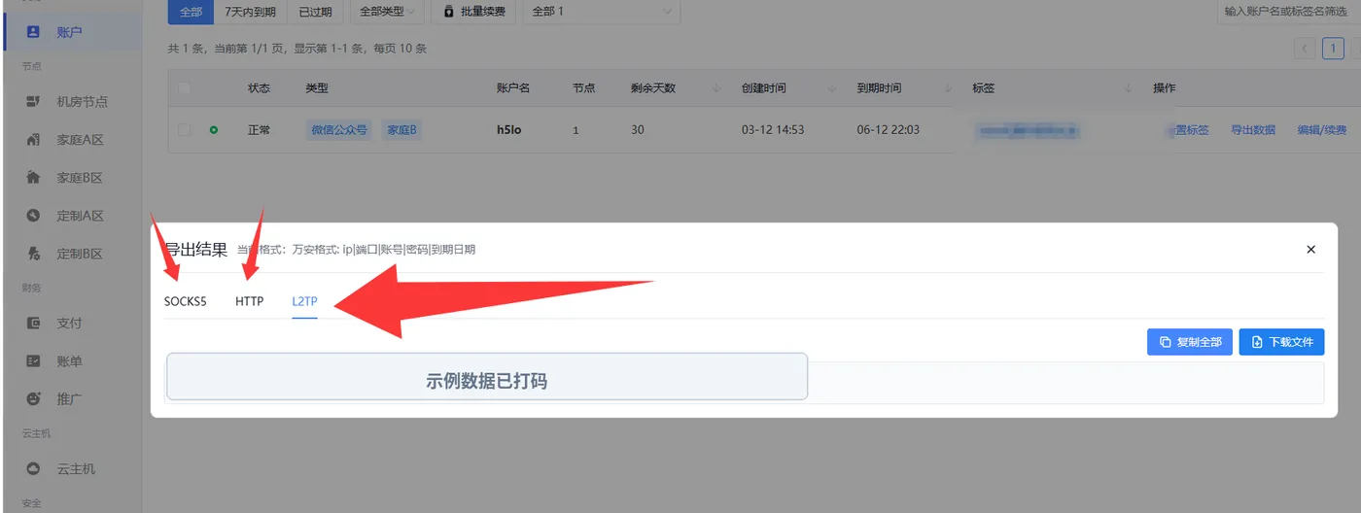Select all rows header checkbox
Image resolution: width=1361 pixels, height=513 pixels.
coord(184,88)
